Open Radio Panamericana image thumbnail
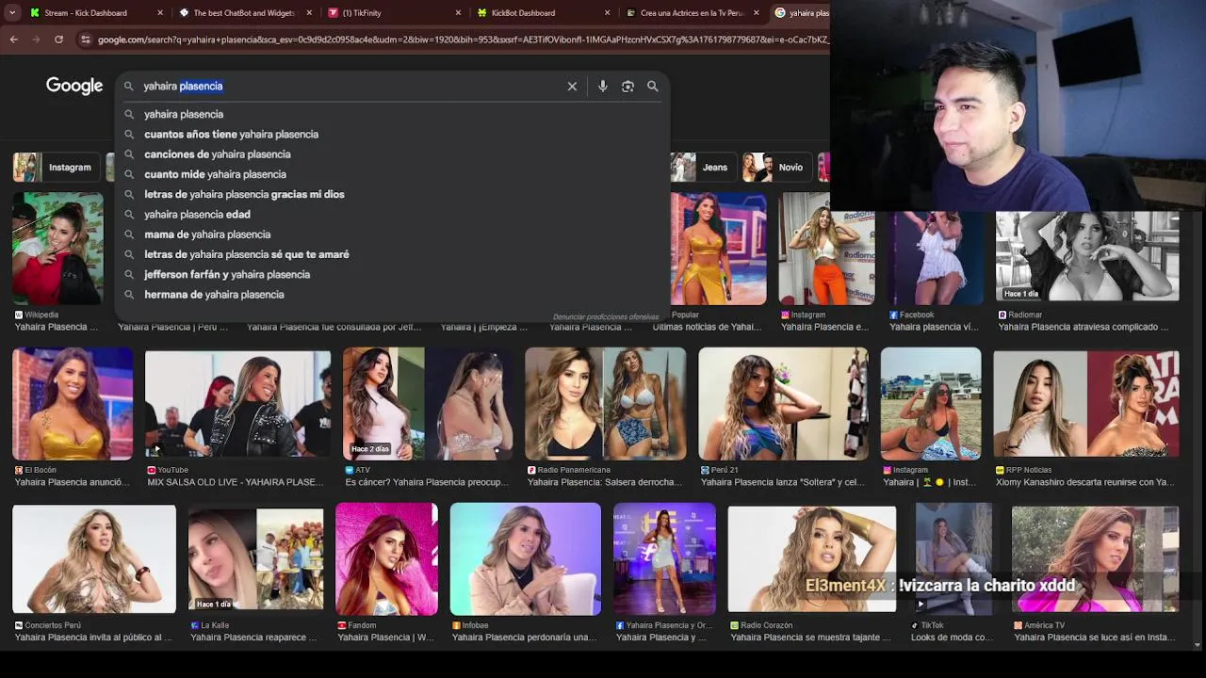 606,404
